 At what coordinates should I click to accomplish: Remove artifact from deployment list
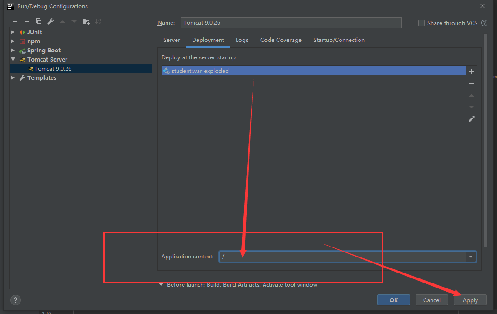click(472, 83)
